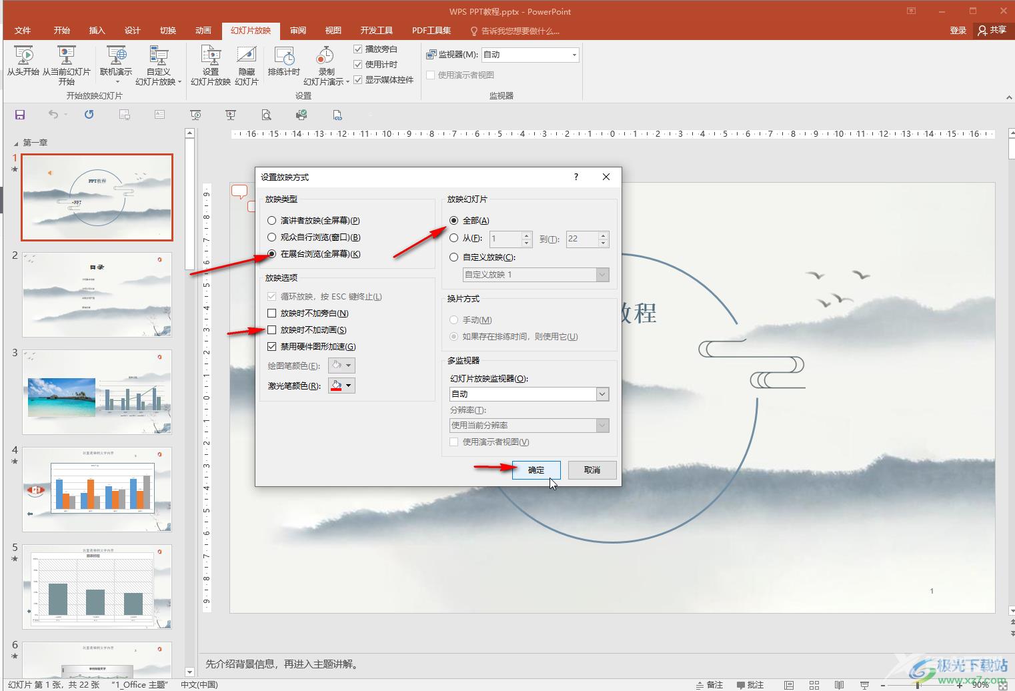Click the redo icon in quick access toolbar

89,115
